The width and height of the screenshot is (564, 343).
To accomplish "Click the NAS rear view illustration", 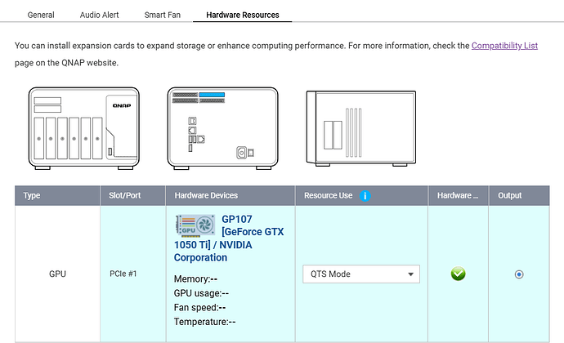I will (222, 128).
